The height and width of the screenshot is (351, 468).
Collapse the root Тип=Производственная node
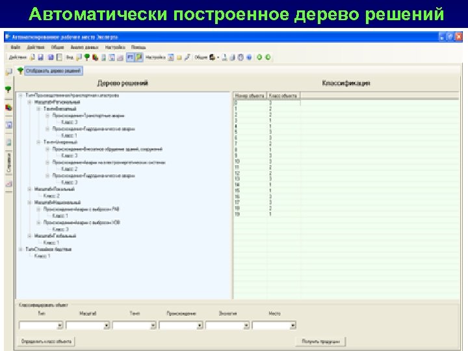[x=21, y=96]
